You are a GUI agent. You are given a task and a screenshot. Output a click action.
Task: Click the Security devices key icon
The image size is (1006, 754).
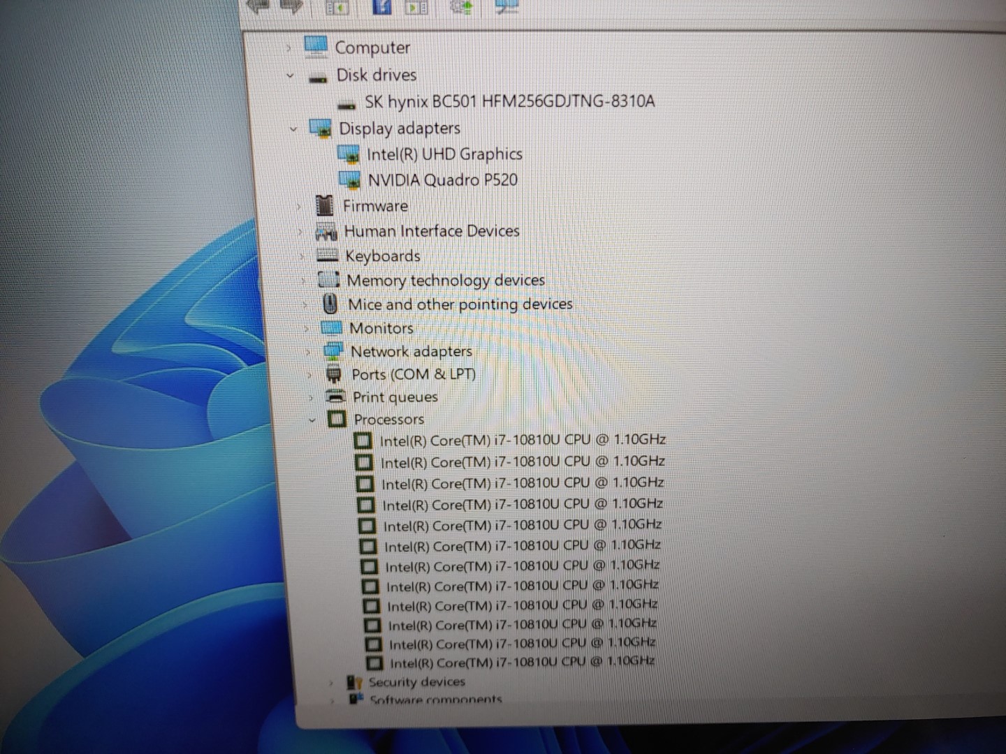355,682
